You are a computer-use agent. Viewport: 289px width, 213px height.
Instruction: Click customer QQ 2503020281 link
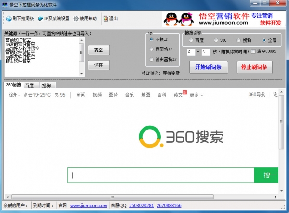click(141, 206)
